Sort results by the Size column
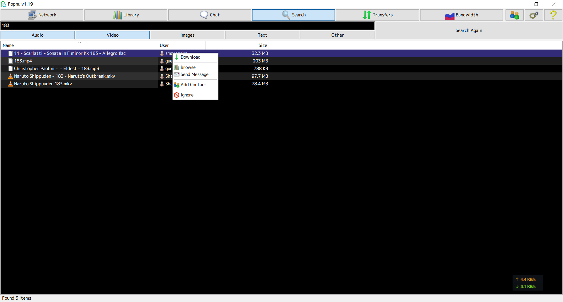The image size is (563, 302). [237, 45]
